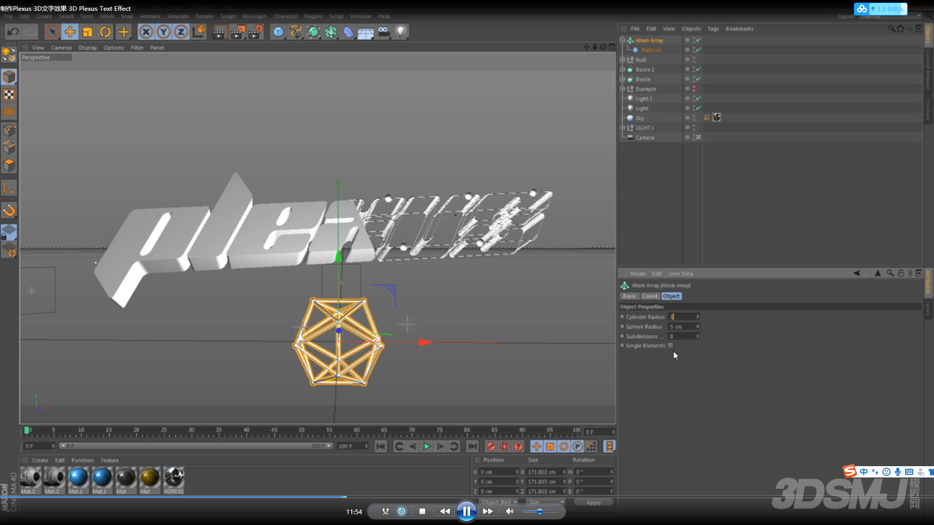
Task: Toggle the Z axis lock
Action: [x=181, y=32]
